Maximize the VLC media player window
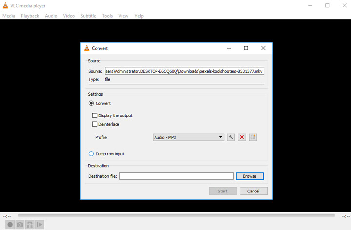 click(x=327, y=5)
